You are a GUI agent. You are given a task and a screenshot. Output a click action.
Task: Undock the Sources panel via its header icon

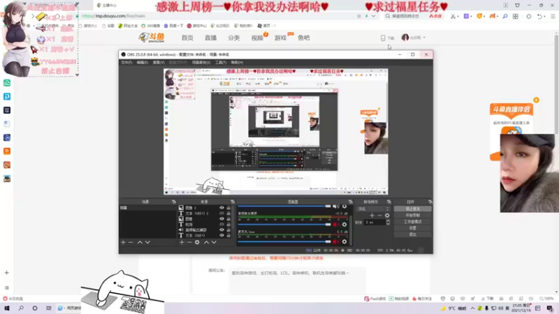tap(233, 202)
